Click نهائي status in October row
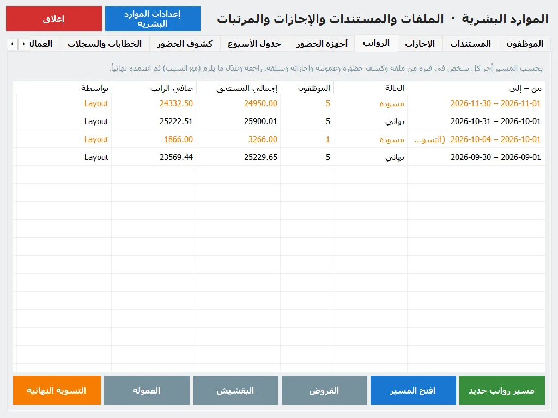558x418 pixels. [x=395, y=121]
